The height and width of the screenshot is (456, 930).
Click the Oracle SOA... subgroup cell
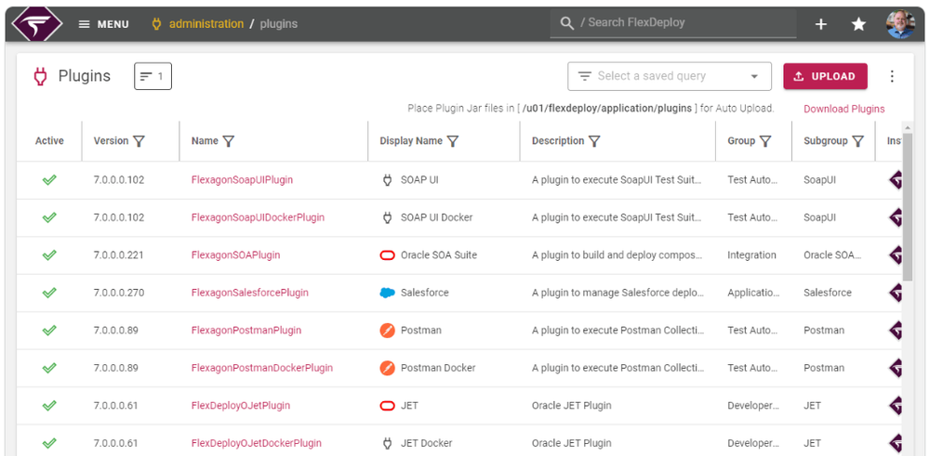coord(832,255)
